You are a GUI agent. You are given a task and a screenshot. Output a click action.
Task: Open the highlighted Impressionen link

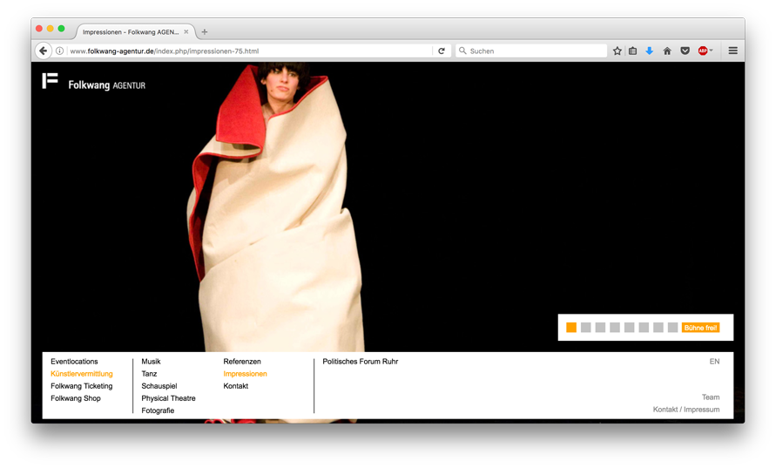245,374
